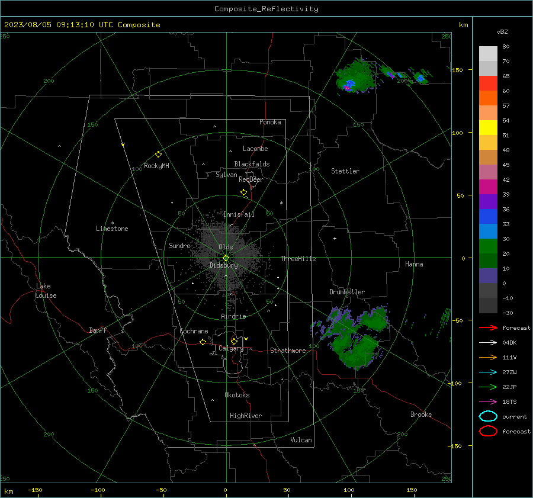Select the cyan 27ZW arrow icon
Screen dimensions: 533x498
coord(488,372)
